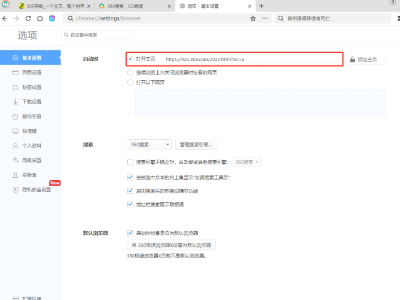Click the 锁定主页 button

(x=366, y=60)
